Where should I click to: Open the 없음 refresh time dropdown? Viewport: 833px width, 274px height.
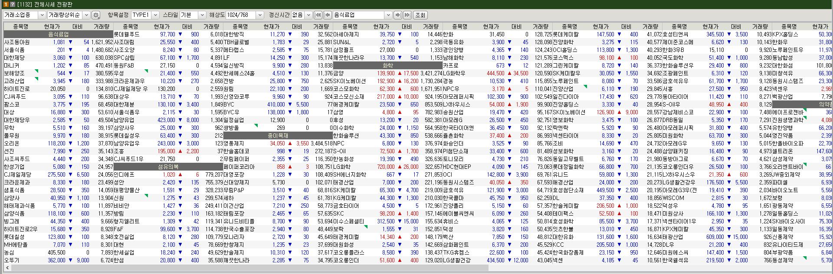tap(302, 15)
